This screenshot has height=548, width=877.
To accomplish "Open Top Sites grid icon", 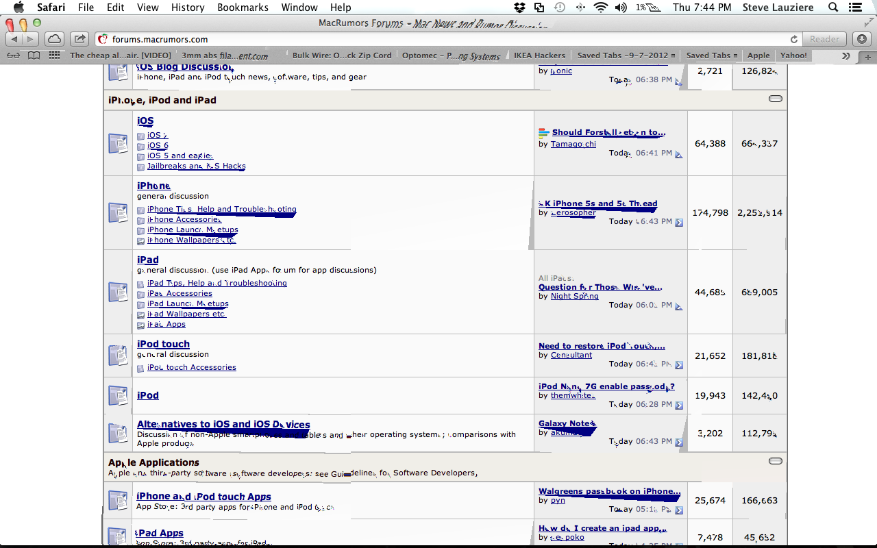I will point(54,55).
